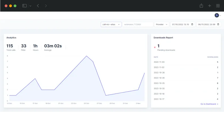Click the sidebar toggle icon

point(25,6)
